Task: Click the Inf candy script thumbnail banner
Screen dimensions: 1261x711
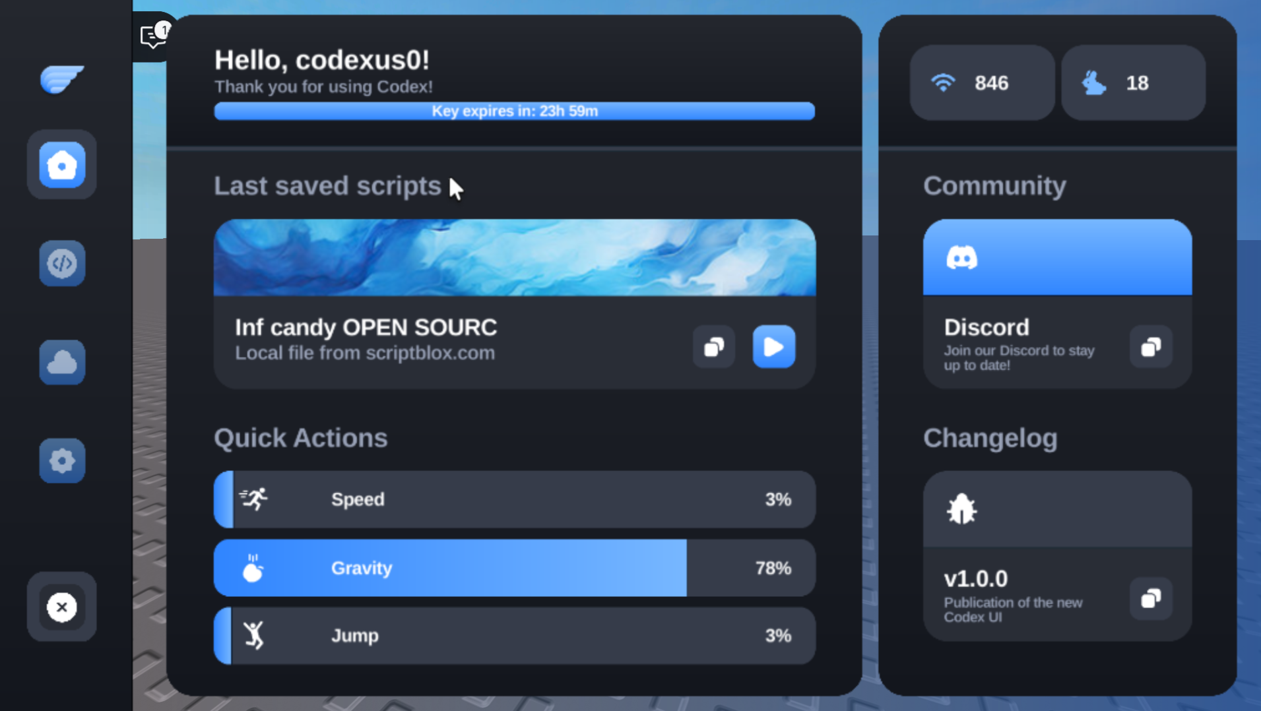Action: (x=515, y=258)
